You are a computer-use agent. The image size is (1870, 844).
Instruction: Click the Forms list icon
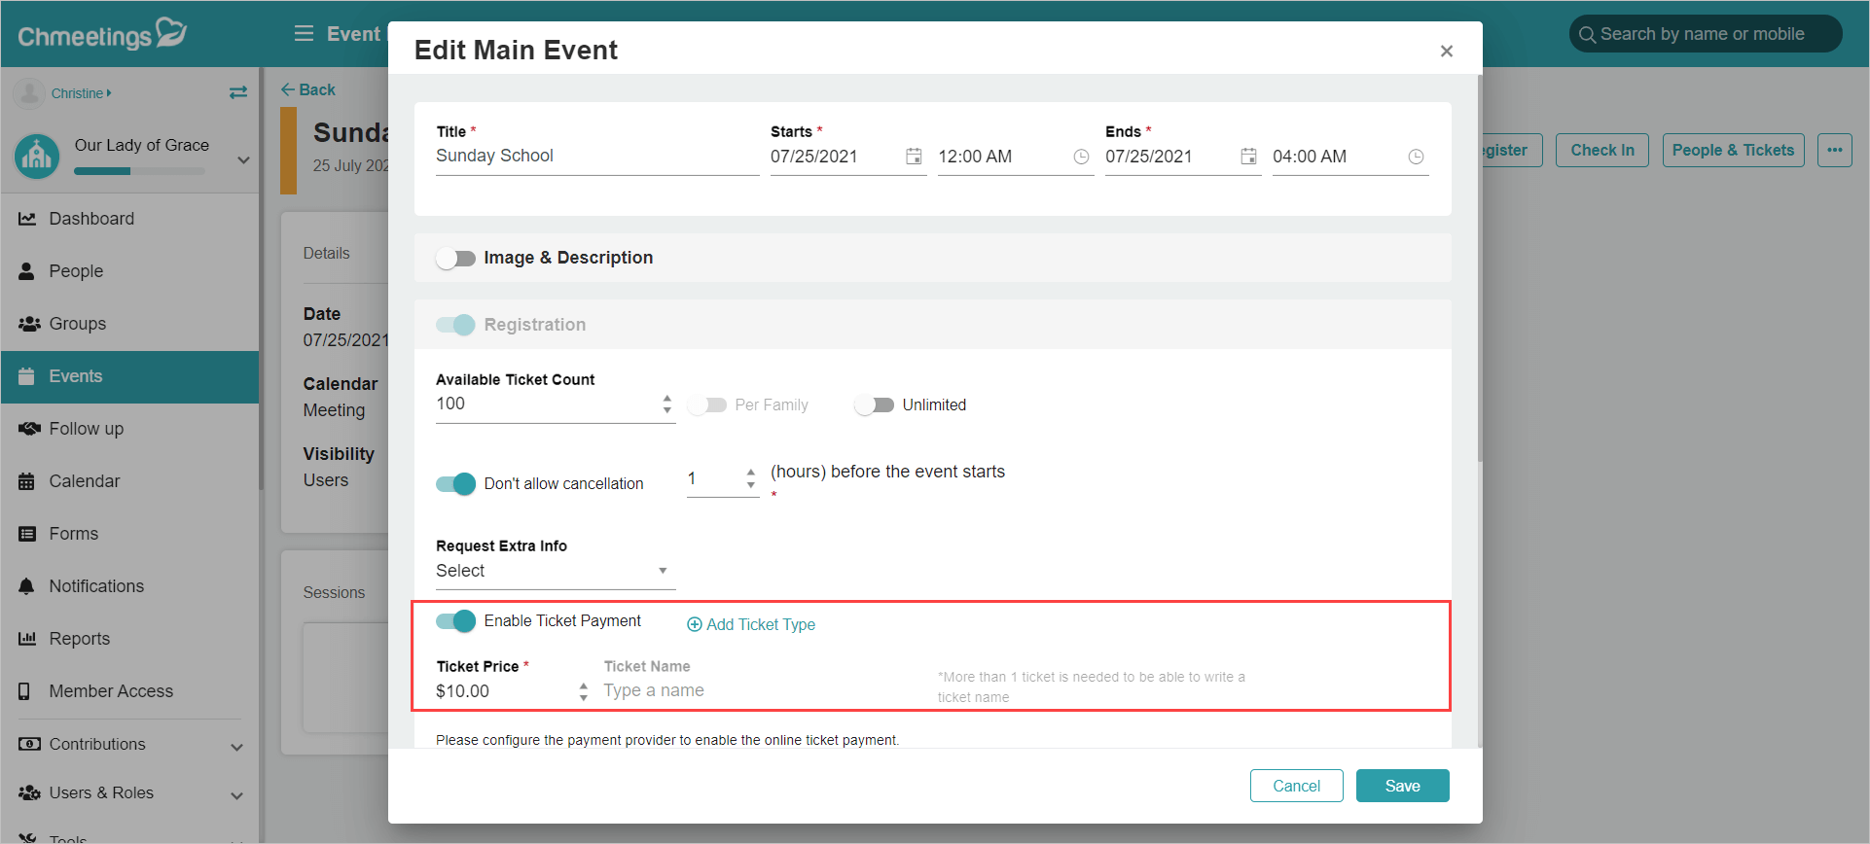click(x=27, y=534)
